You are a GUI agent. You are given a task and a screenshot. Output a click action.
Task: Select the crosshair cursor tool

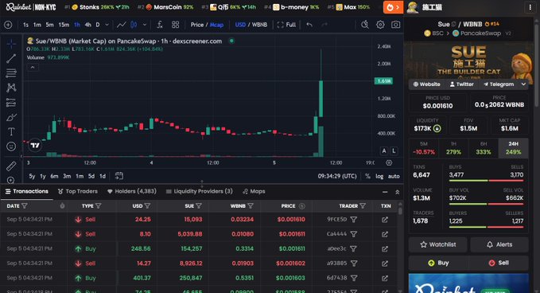coord(11,44)
